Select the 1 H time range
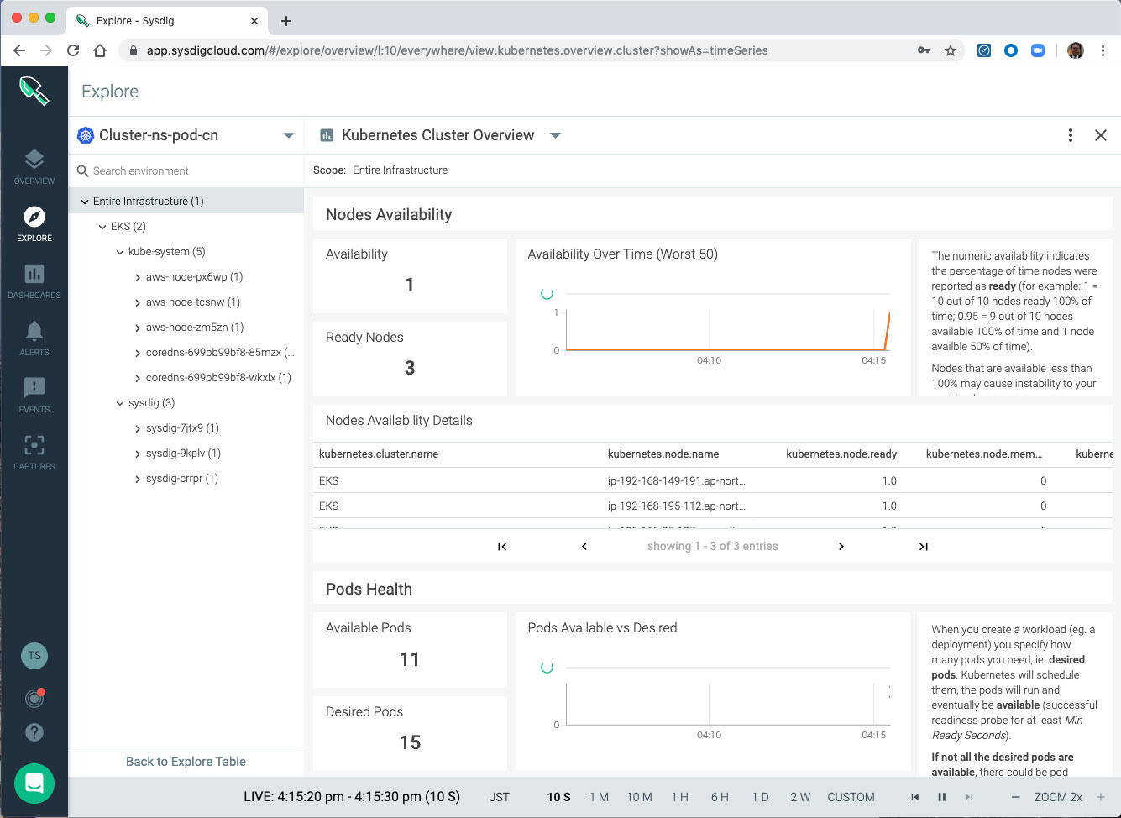This screenshot has height=818, width=1121. click(679, 797)
